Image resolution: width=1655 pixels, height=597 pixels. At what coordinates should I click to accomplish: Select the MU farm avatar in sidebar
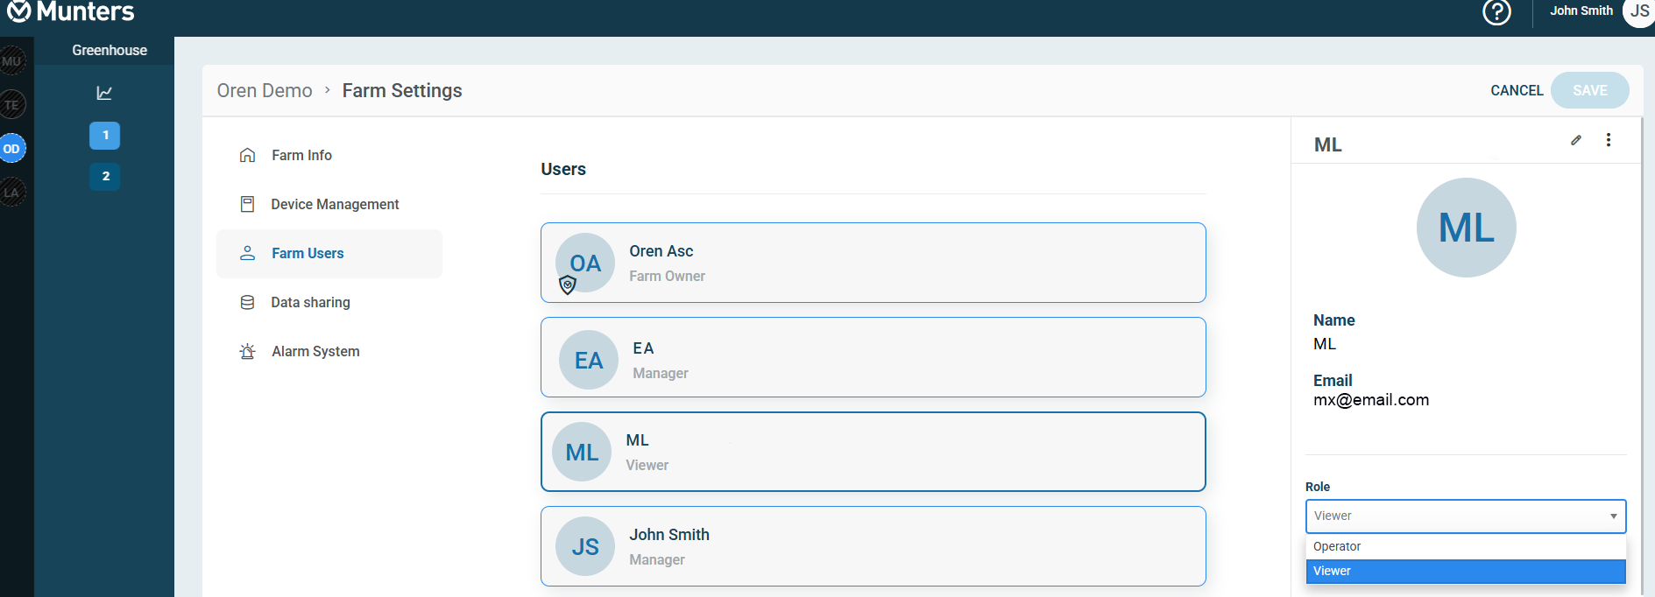[x=12, y=61]
